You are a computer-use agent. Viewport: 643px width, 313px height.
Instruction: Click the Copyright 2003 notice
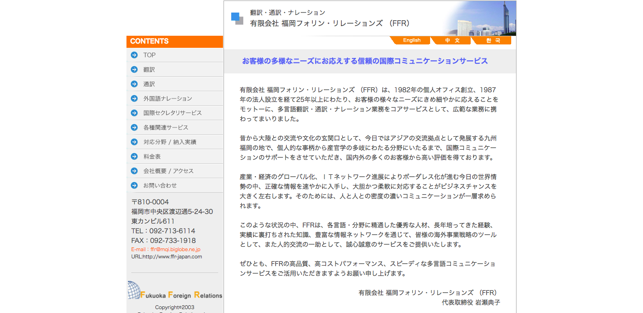pyautogui.click(x=175, y=307)
